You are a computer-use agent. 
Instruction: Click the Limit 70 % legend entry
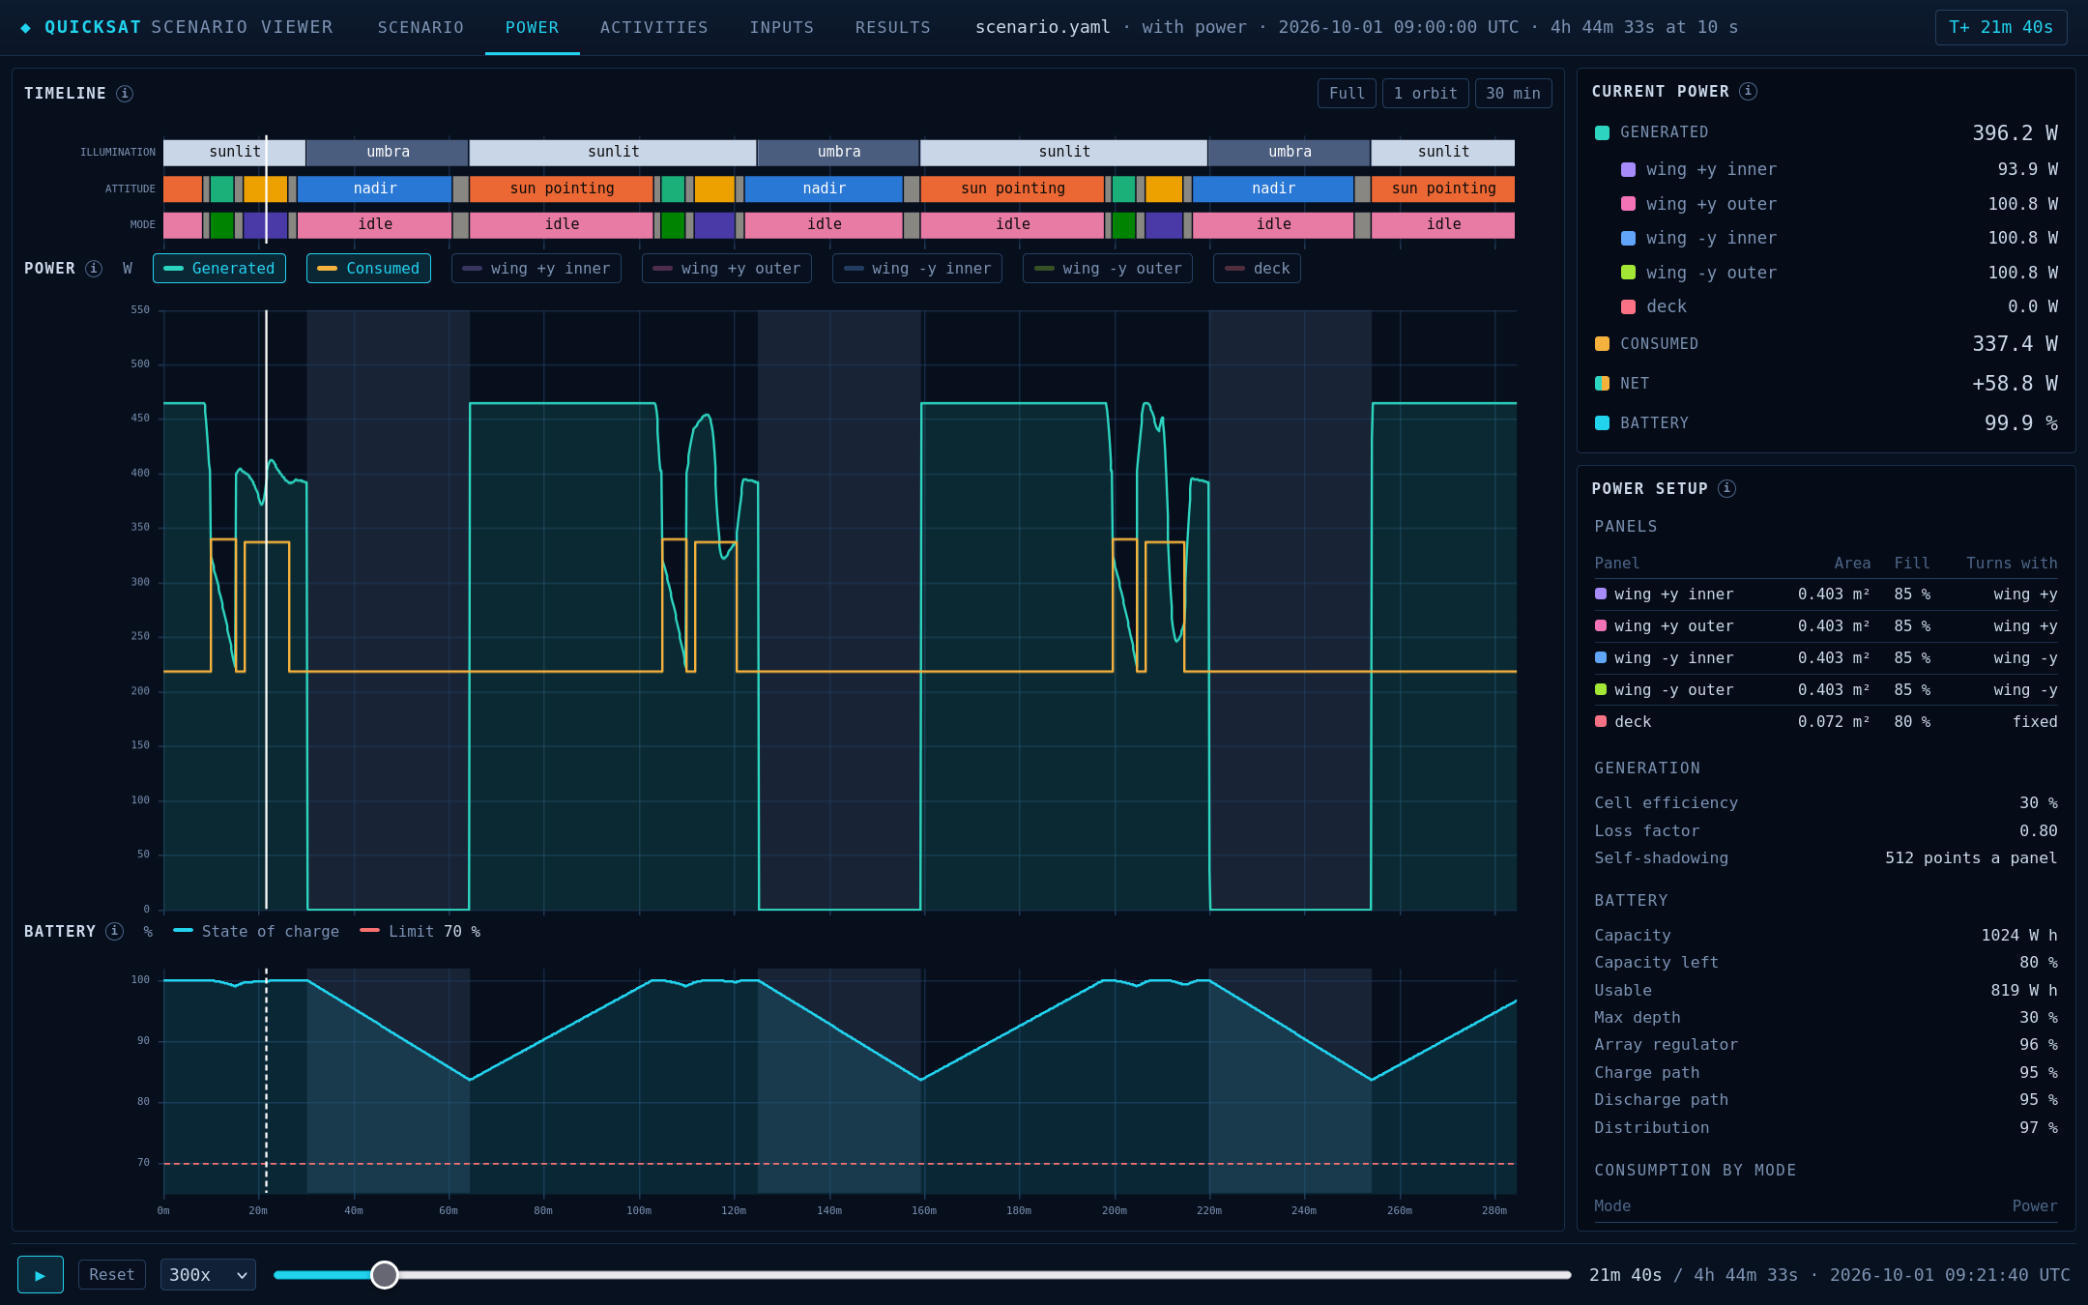point(420,931)
